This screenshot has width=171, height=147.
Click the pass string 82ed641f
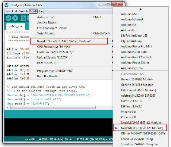coord(39,104)
